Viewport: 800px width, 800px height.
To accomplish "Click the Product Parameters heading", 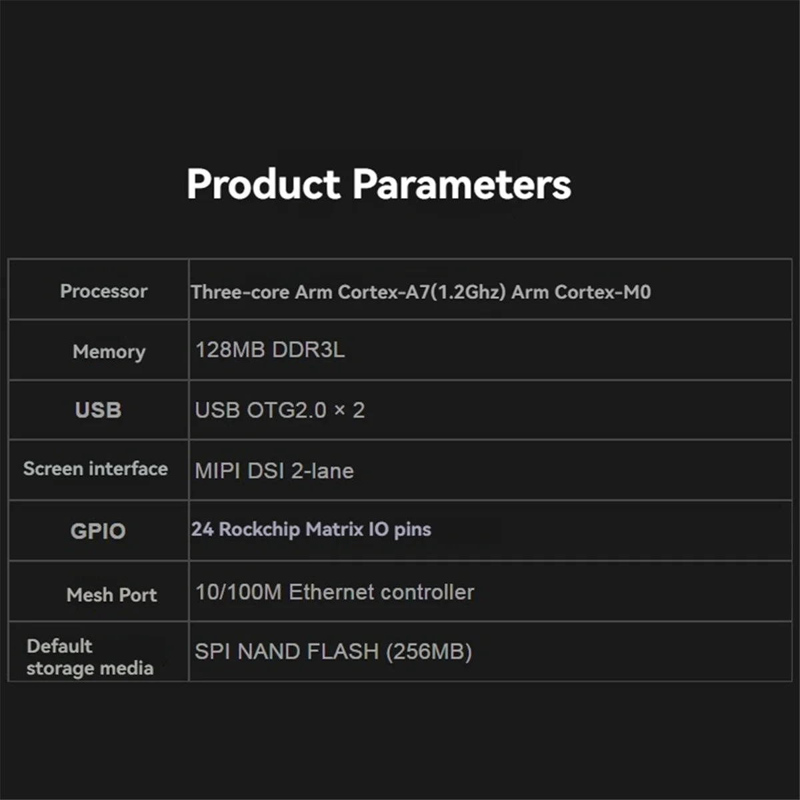I will [379, 184].
